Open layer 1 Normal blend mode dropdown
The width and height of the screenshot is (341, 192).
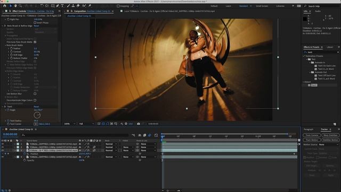coord(111,144)
